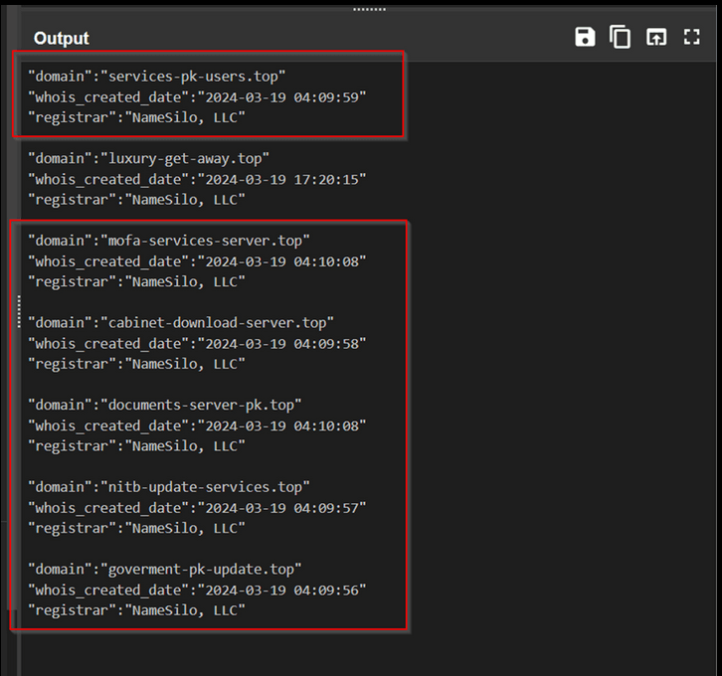Click the 2024-03-19 04:09:57 creation date line
Image resolution: width=722 pixels, height=676 pixels.
tap(197, 507)
